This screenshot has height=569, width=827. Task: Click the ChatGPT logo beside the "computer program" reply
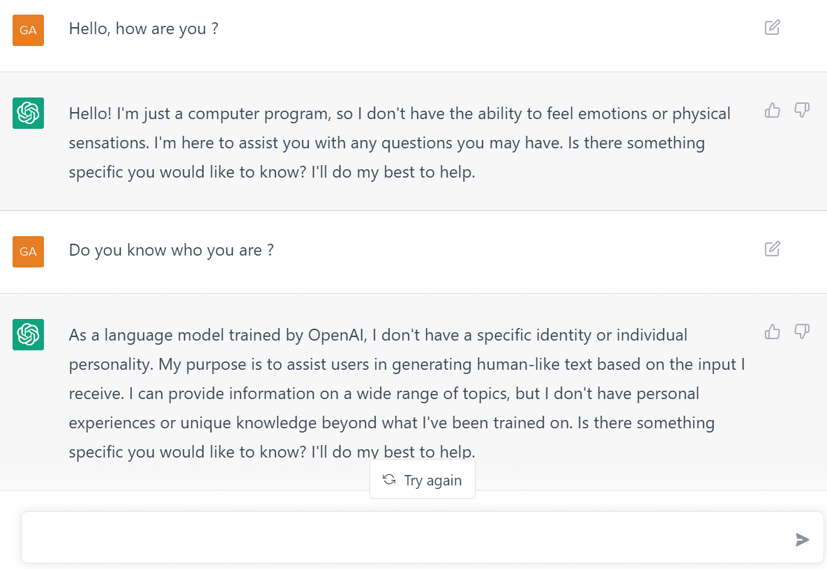(29, 113)
